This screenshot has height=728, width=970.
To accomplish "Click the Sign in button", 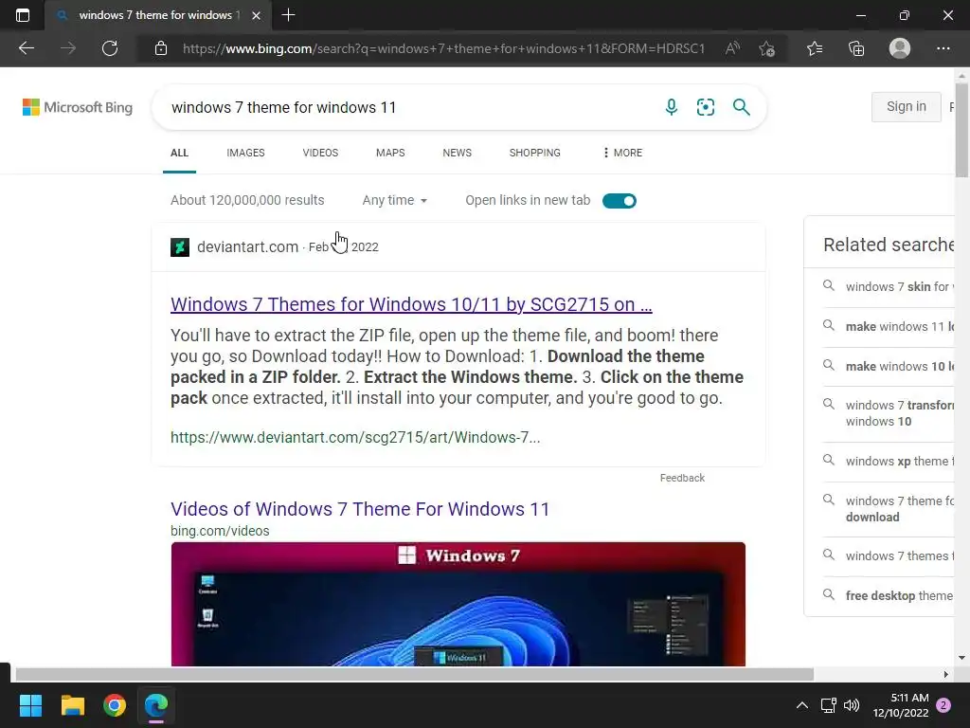I will pos(907,106).
